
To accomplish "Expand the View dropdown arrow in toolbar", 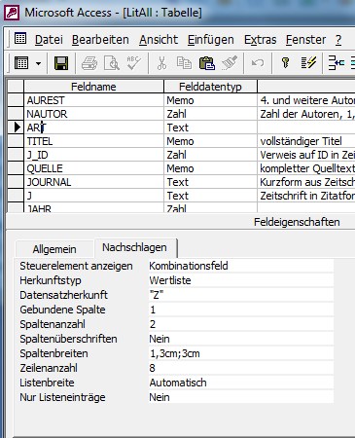I will [x=39, y=63].
